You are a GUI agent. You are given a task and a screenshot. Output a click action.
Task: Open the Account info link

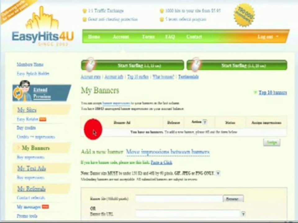[x=114, y=77]
